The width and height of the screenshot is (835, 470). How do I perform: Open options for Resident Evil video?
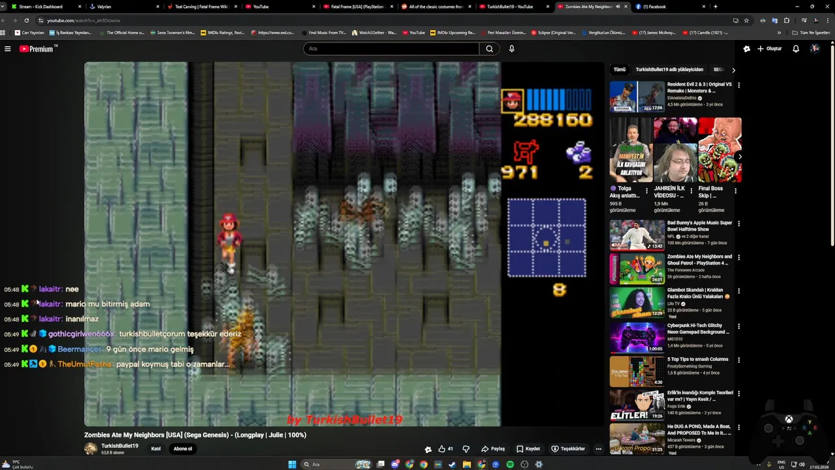coord(738,86)
